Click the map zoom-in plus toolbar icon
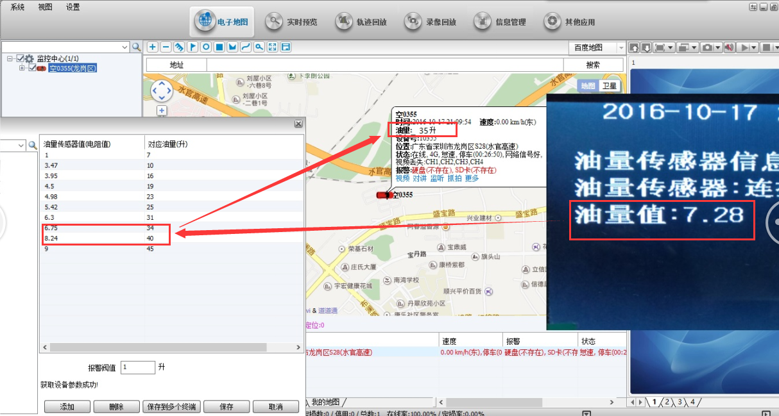Image resolution: width=779 pixels, height=416 pixels. [152, 47]
